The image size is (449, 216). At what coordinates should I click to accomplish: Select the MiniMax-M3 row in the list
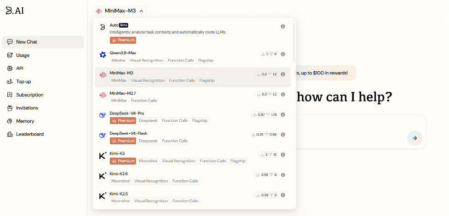(193, 77)
